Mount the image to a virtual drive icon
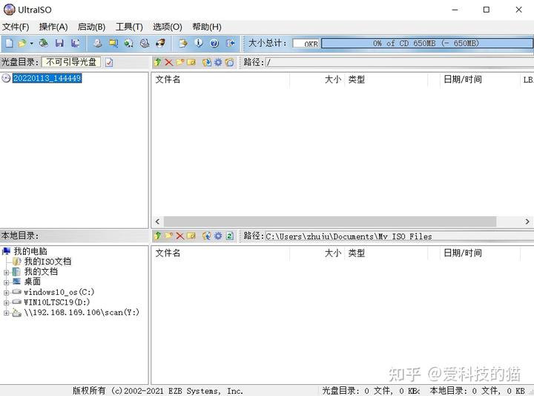This screenshot has width=534, height=396. (145, 43)
